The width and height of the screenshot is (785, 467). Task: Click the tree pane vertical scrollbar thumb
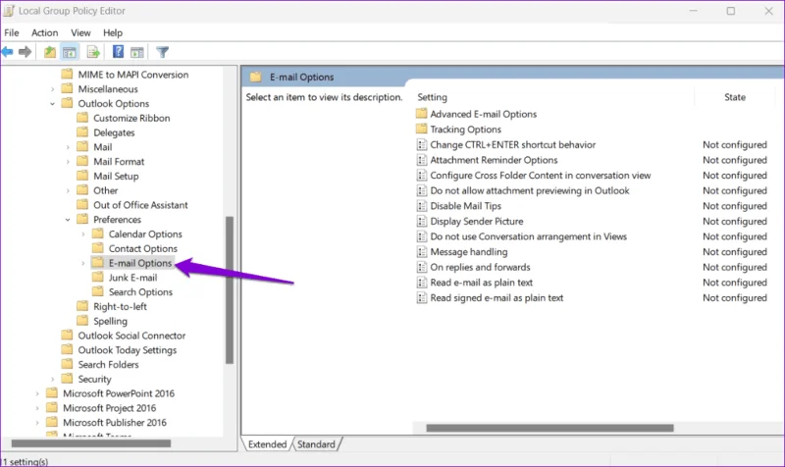(x=230, y=289)
